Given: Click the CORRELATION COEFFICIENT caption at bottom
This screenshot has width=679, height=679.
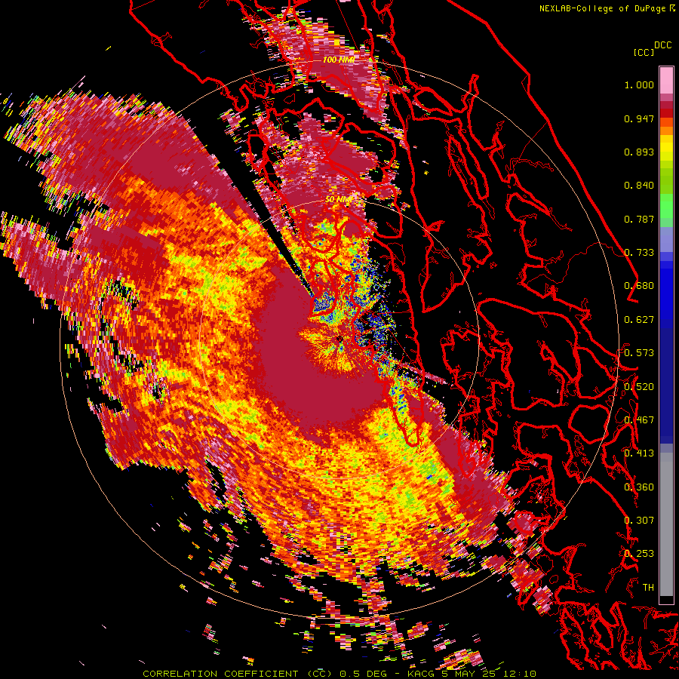Looking at the screenshot, I should tap(220, 674).
